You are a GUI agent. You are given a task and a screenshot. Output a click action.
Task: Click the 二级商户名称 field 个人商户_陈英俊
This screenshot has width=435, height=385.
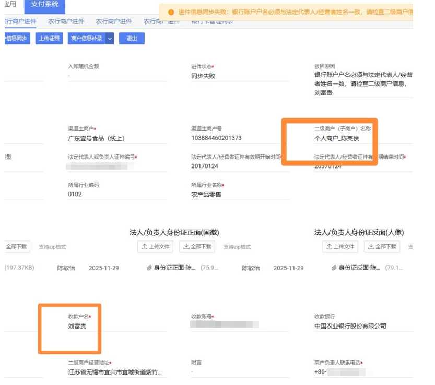(x=336, y=138)
